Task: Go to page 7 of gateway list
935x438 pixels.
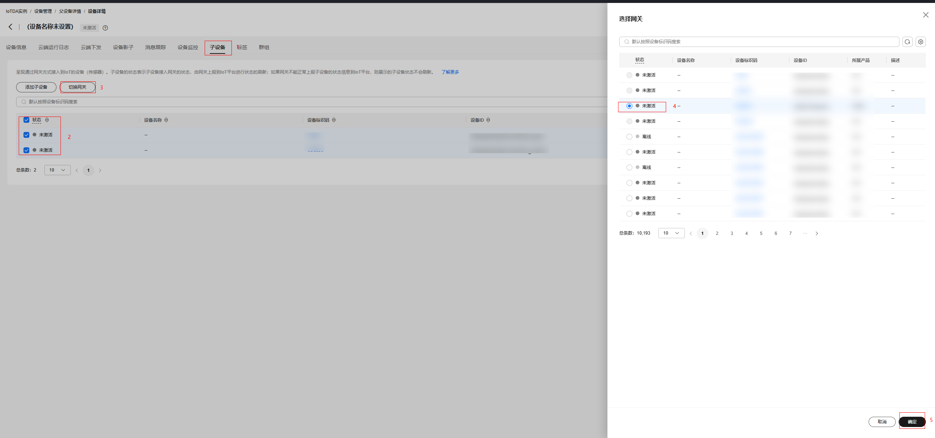Action: tap(790, 233)
